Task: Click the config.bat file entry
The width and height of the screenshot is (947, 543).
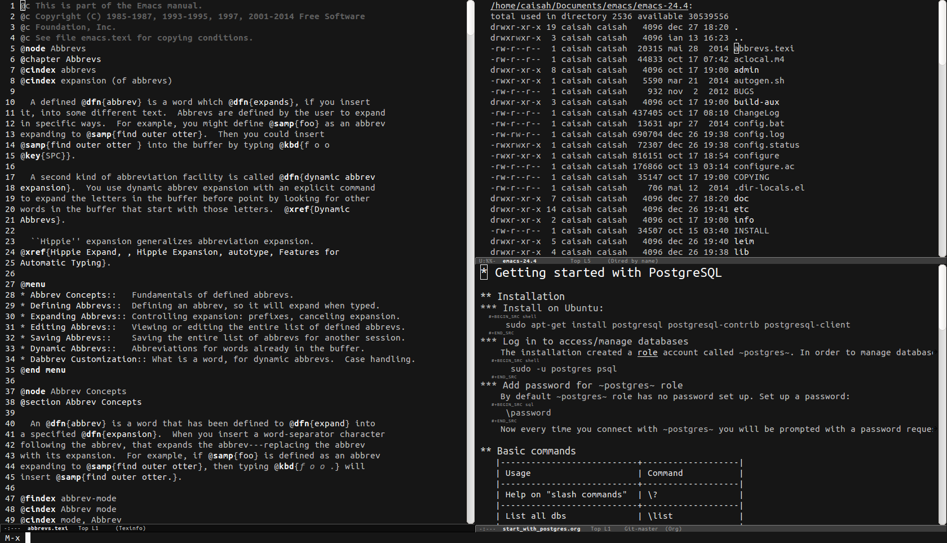Action: pyautogui.click(x=759, y=123)
